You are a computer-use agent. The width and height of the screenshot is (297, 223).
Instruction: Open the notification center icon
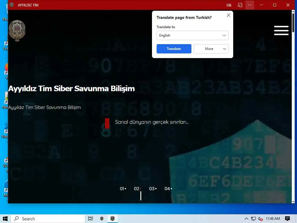tap(287, 219)
